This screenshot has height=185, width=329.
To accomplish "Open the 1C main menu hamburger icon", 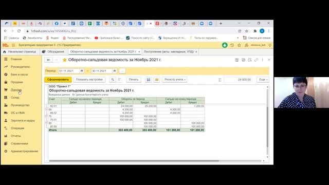I will pos(13,45).
